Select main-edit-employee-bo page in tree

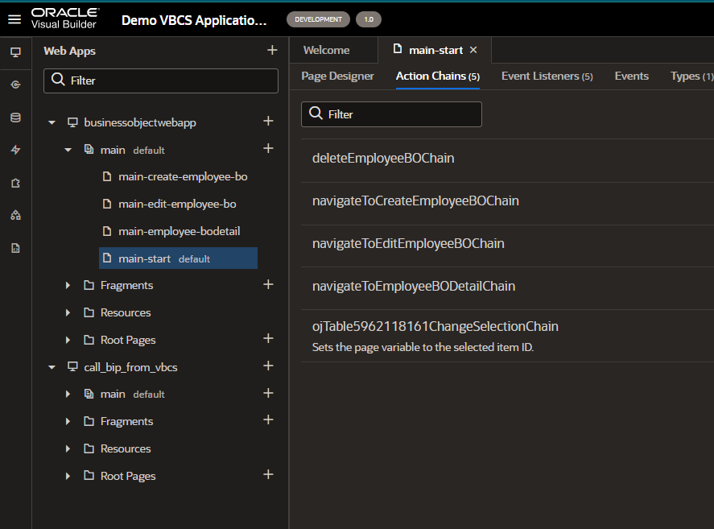[x=176, y=205]
